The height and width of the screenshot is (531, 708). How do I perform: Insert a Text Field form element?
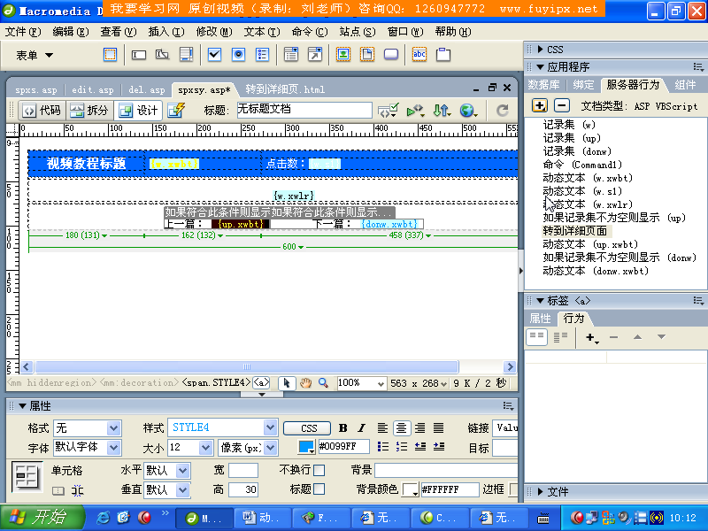coord(139,55)
